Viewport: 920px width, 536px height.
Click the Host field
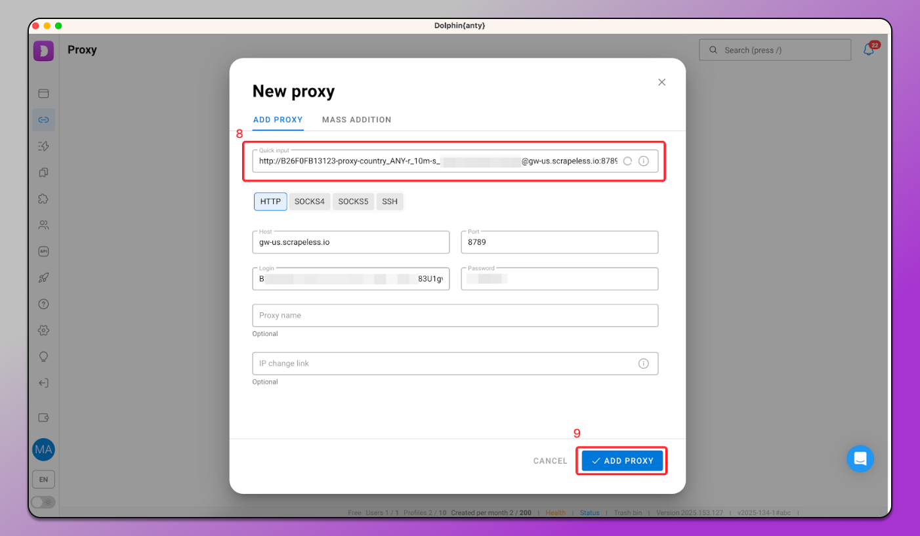pos(351,242)
